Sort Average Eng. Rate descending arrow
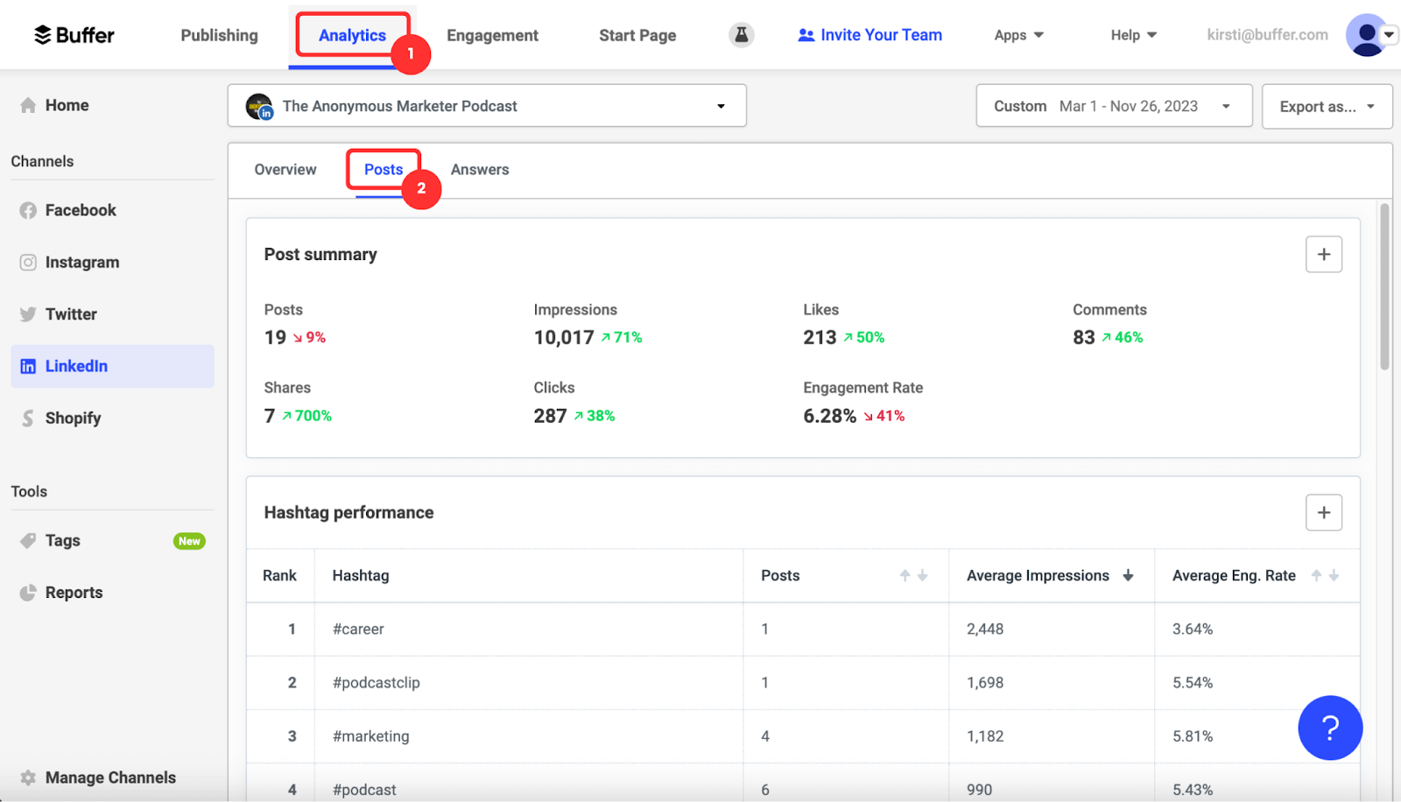 pyautogui.click(x=1334, y=575)
